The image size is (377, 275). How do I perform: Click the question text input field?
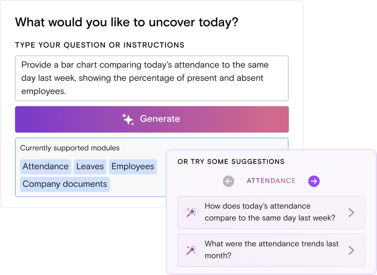click(152, 78)
